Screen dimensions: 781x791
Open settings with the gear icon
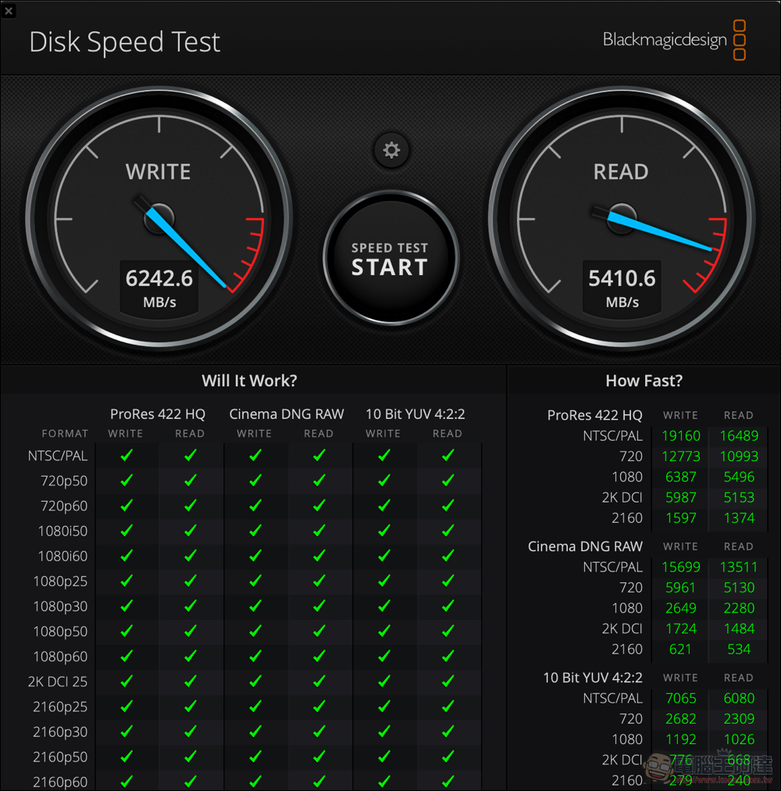tap(391, 150)
